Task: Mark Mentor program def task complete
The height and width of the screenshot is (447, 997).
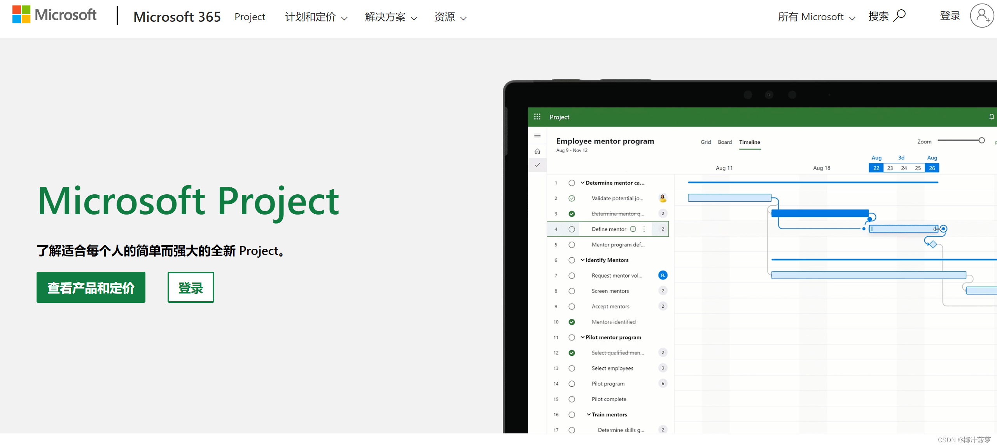Action: 572,245
